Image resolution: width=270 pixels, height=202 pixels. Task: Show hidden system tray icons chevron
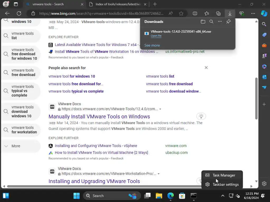tap(223, 196)
